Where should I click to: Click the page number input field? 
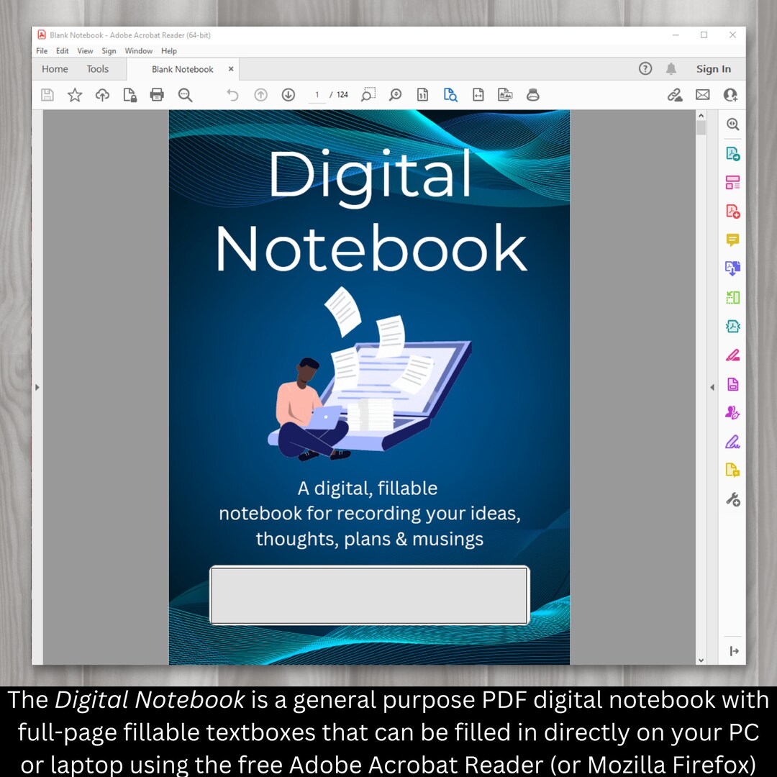pyautogui.click(x=317, y=94)
